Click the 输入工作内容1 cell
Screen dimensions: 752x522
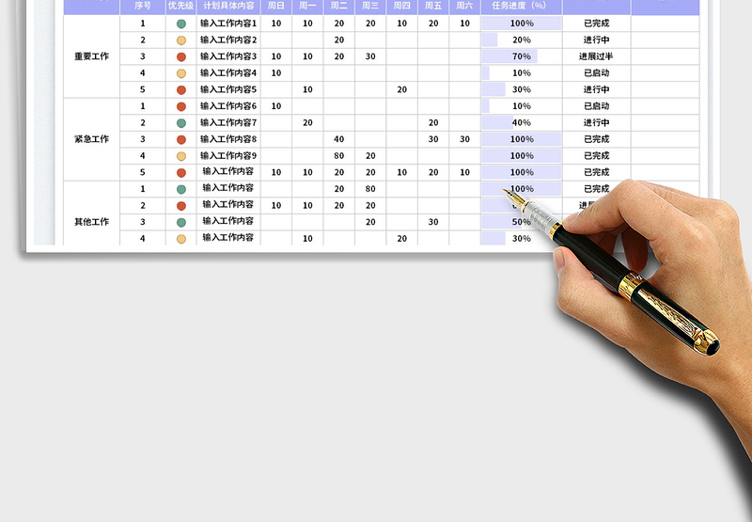(228, 23)
